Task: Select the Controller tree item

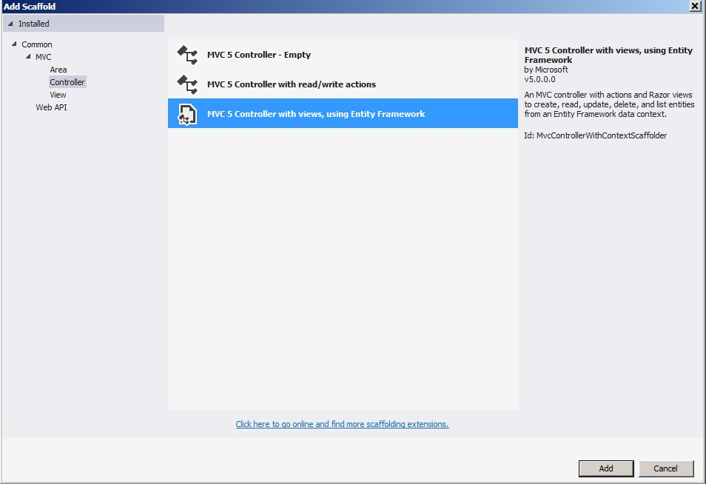Action: pyautogui.click(x=67, y=82)
